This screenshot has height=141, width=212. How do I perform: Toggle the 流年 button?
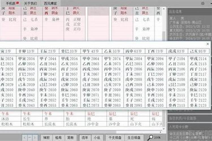point(85,138)
